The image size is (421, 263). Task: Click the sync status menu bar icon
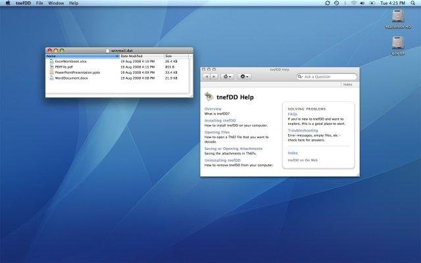click(x=328, y=3)
